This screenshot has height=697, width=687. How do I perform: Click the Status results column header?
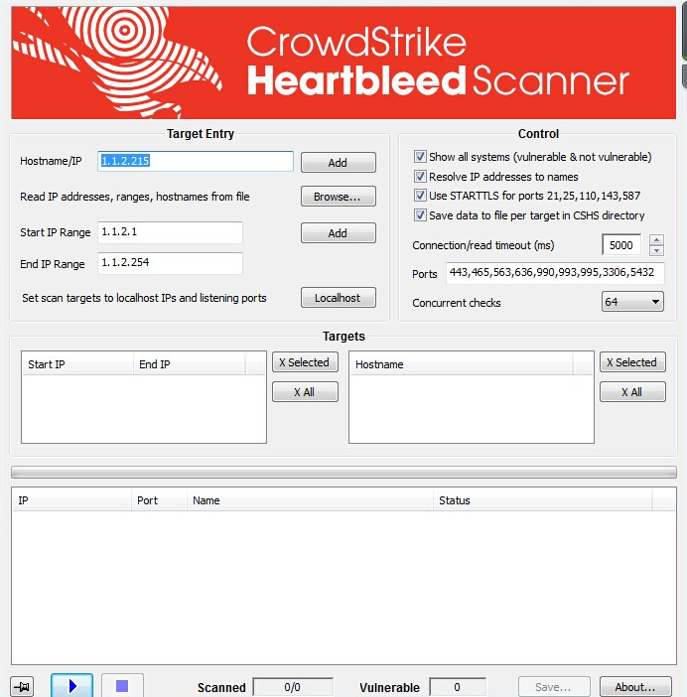(x=543, y=500)
